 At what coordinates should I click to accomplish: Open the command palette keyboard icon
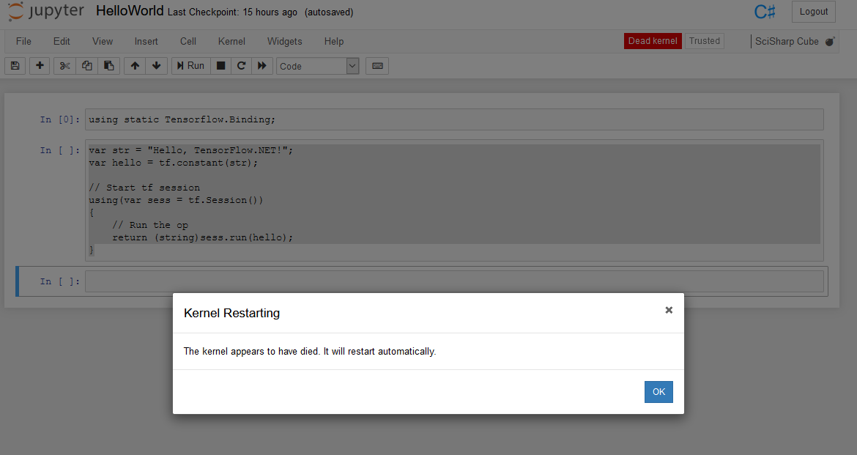pos(376,66)
